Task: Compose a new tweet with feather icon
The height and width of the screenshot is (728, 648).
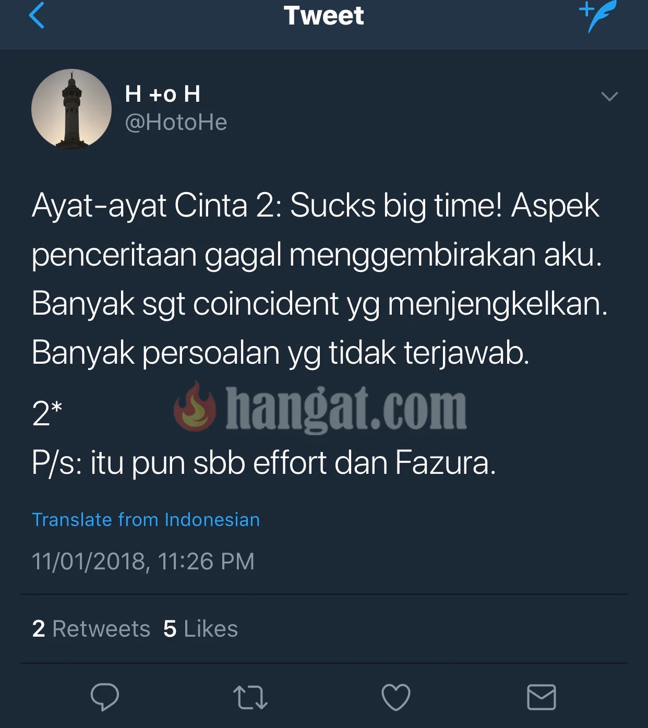Action: coord(598,16)
